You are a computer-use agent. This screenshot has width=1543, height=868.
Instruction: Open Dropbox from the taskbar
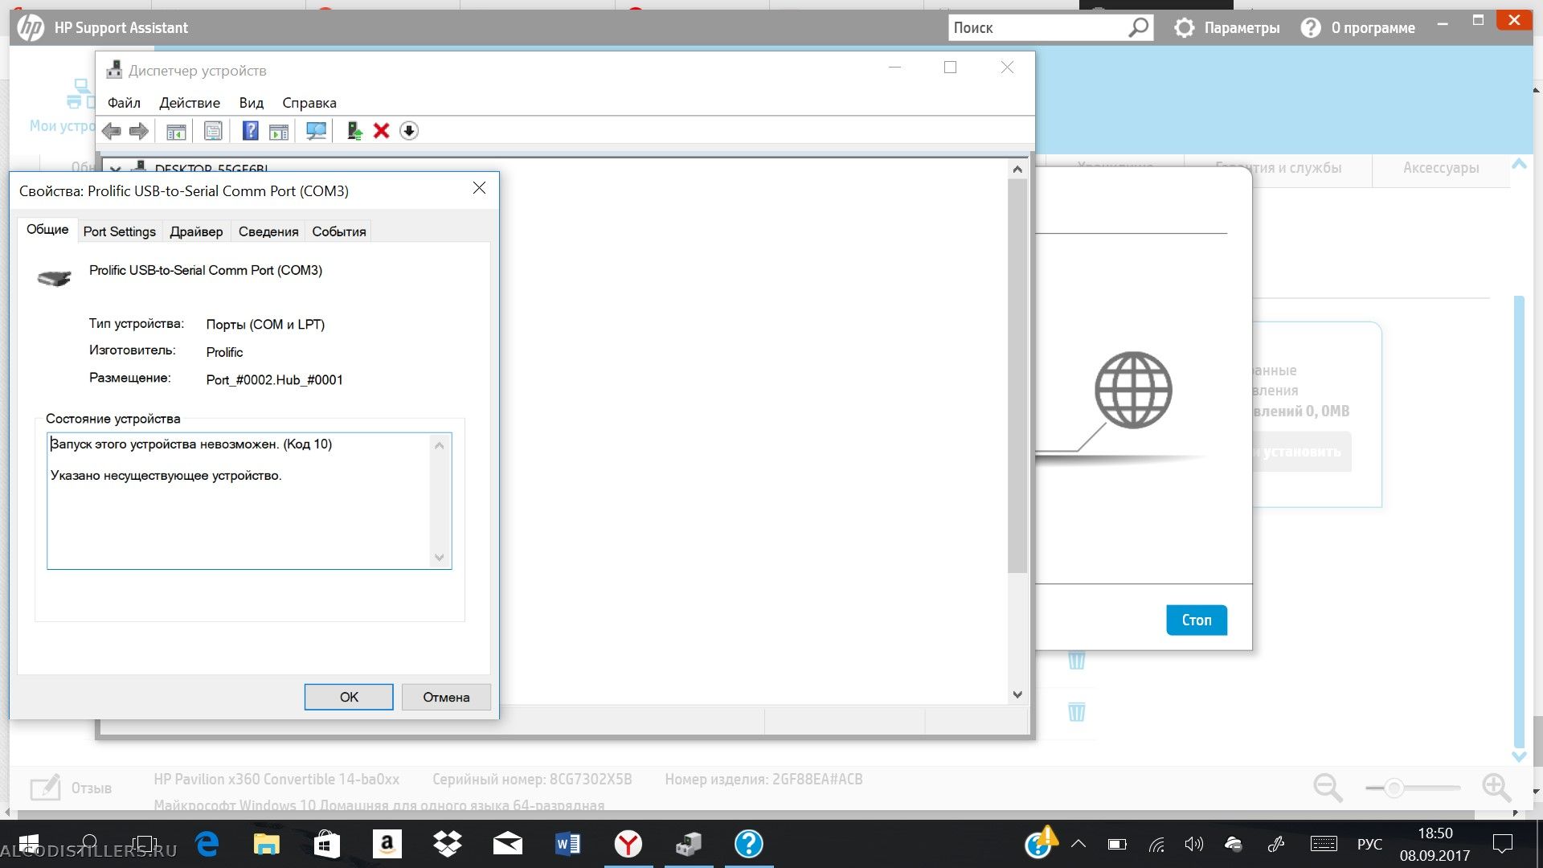click(x=447, y=844)
